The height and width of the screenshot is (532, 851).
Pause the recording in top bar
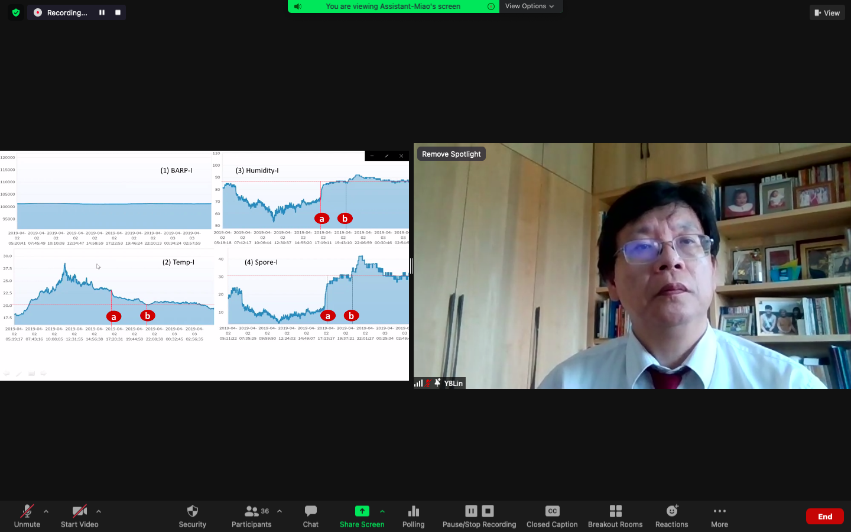[x=102, y=12]
